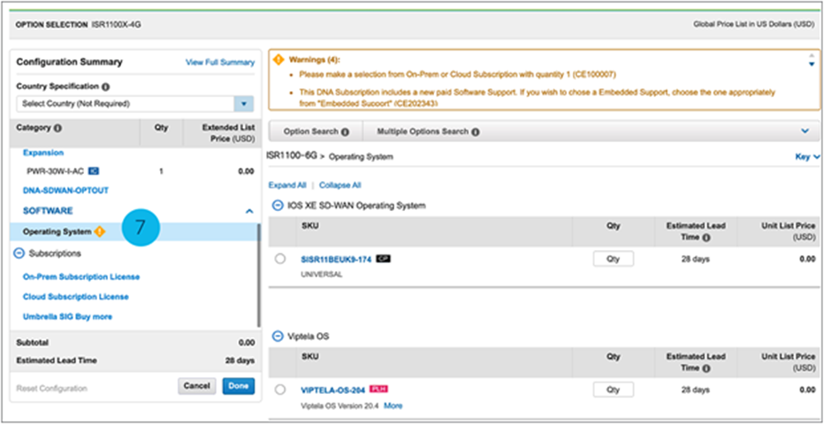Open the Key dropdown
Screen dimensions: 824x424
pyautogui.click(x=808, y=156)
